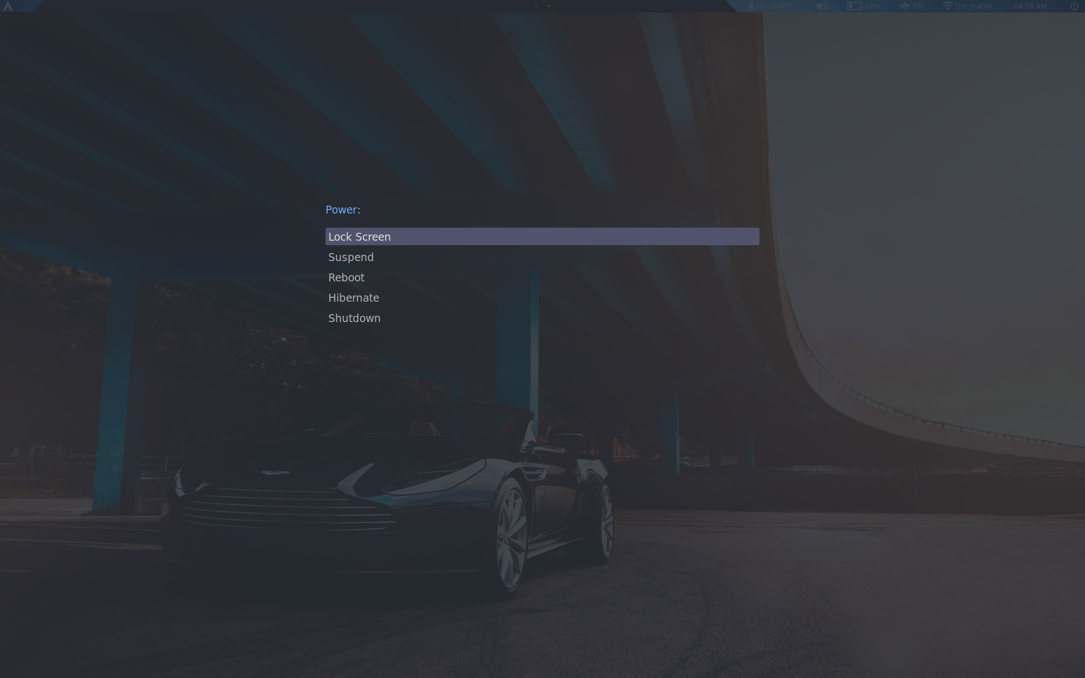Click the 04:56 AM clock

pos(1030,6)
